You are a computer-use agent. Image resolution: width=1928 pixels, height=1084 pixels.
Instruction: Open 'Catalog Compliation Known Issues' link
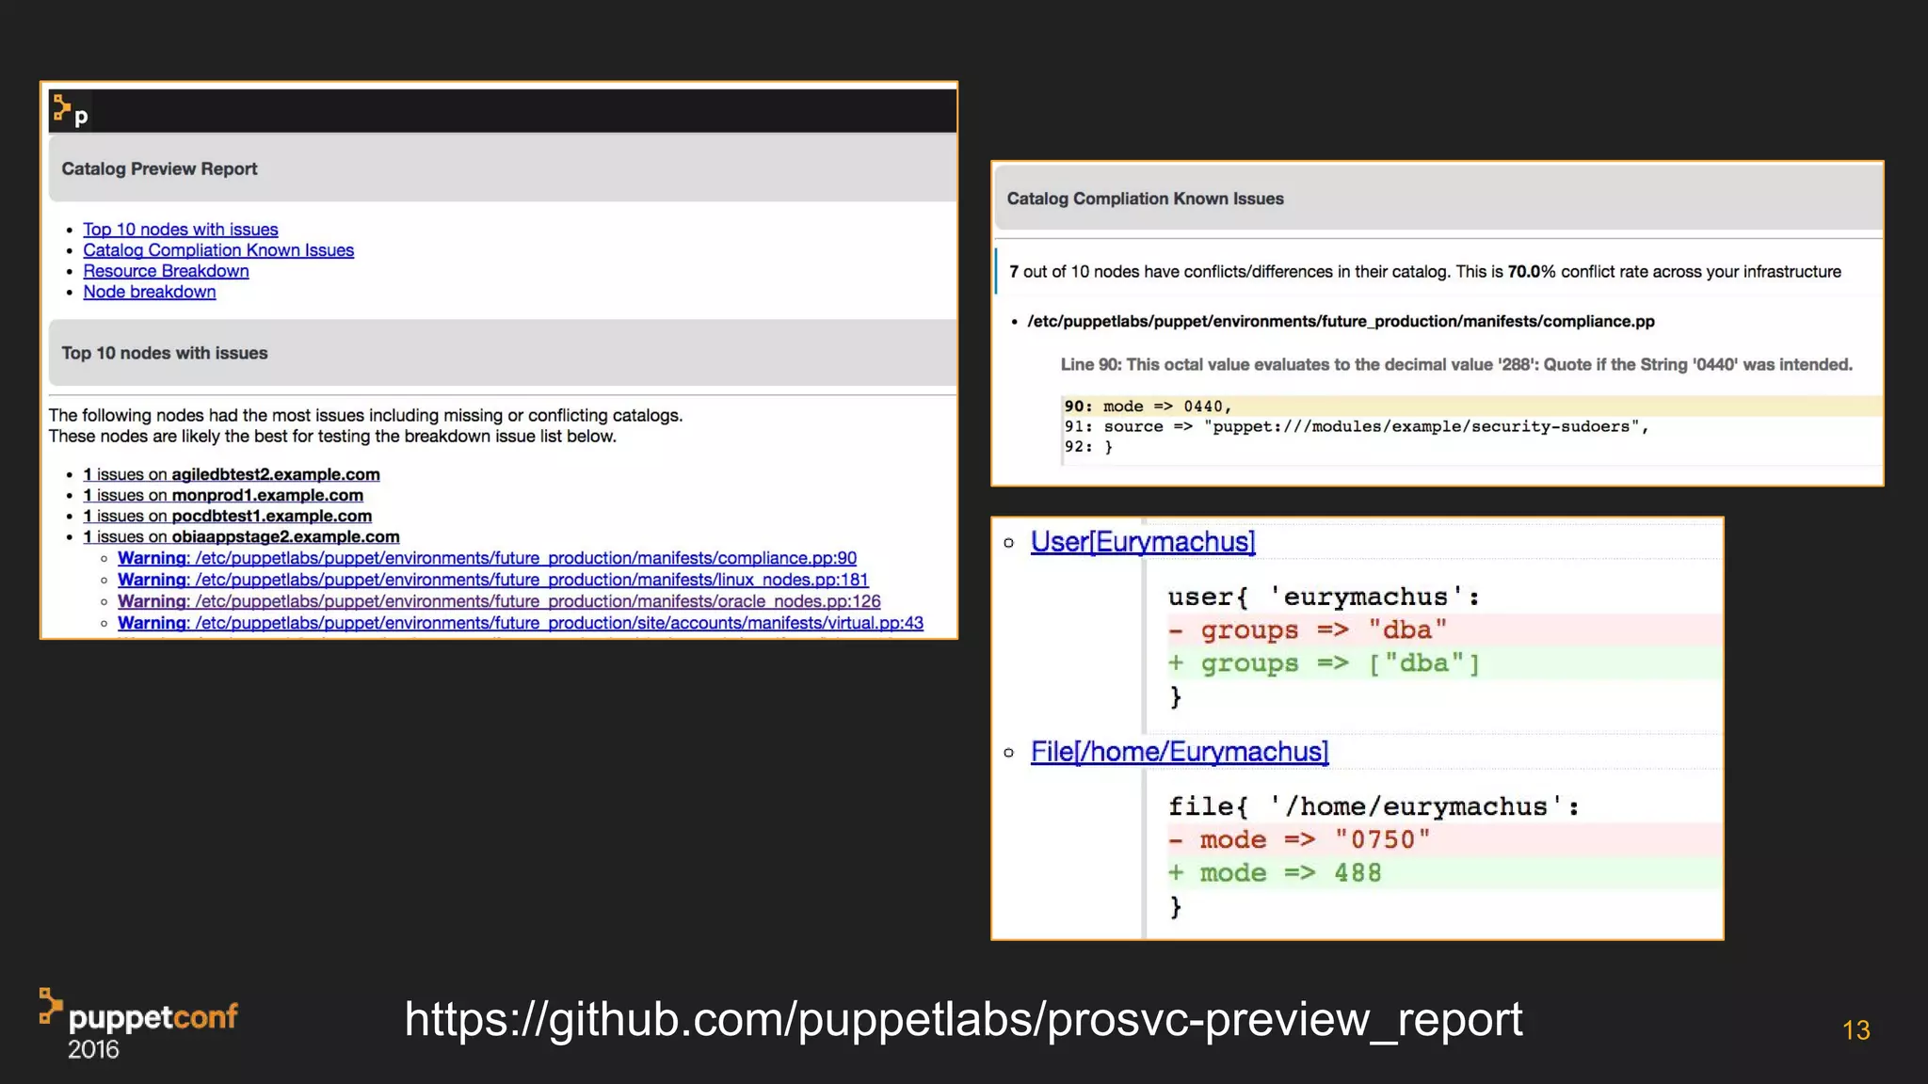click(x=218, y=250)
